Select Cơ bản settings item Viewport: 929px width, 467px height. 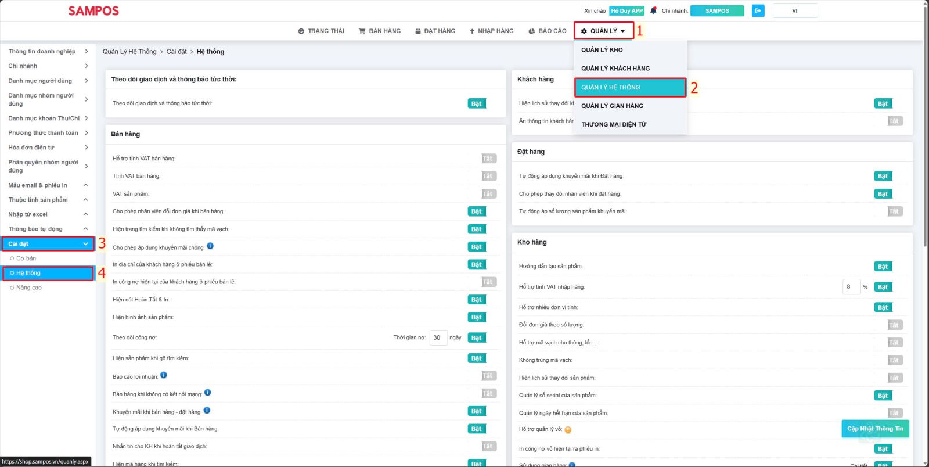coord(26,258)
